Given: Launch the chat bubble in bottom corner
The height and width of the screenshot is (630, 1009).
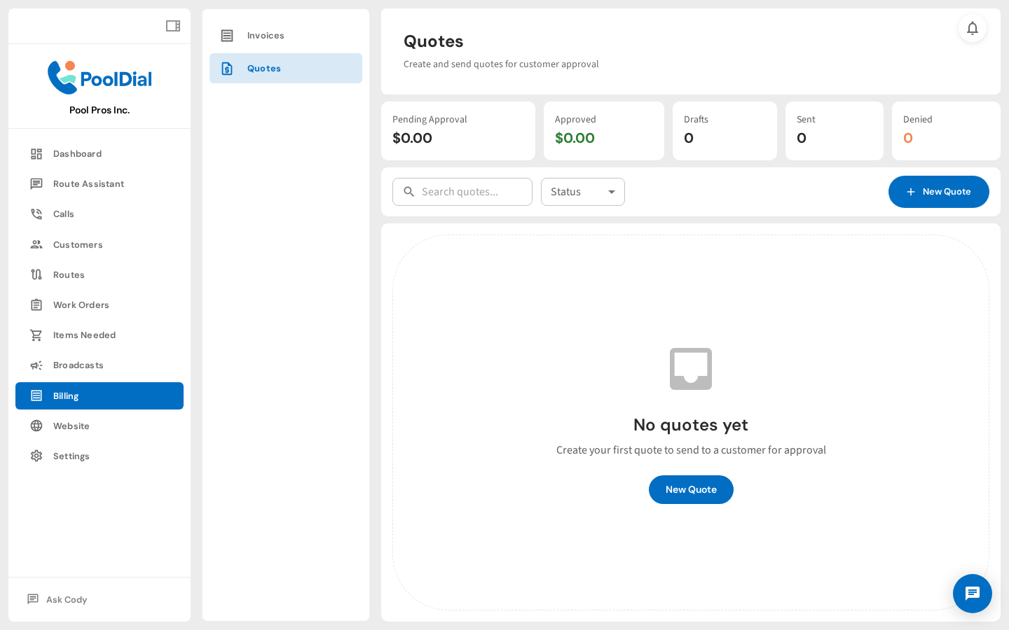Looking at the screenshot, I should pyautogui.click(x=973, y=594).
